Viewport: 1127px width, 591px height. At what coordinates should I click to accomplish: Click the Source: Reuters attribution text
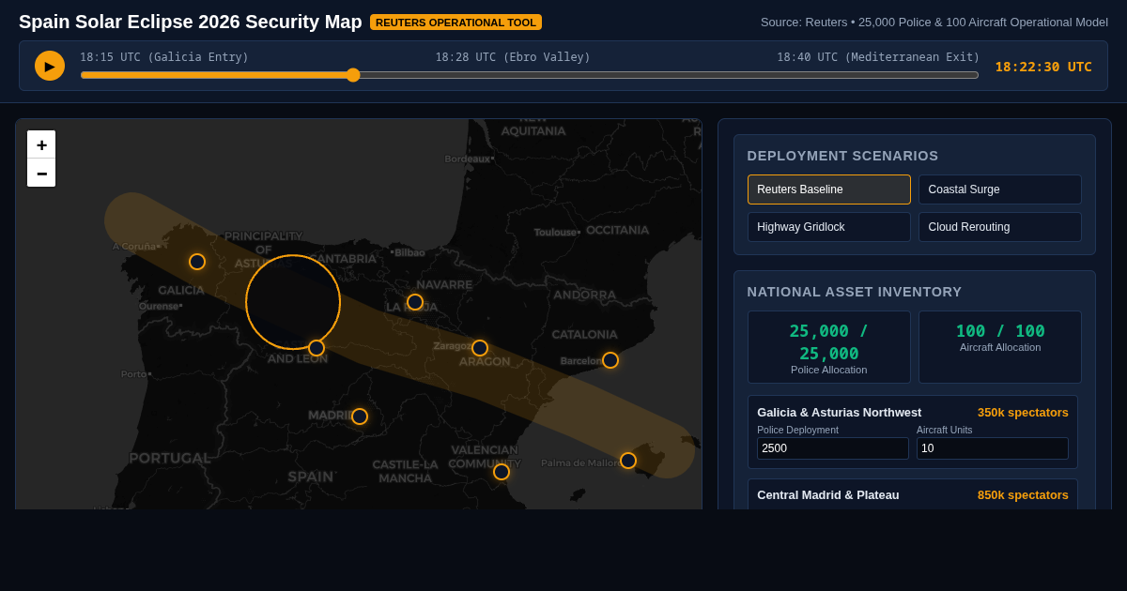click(934, 23)
